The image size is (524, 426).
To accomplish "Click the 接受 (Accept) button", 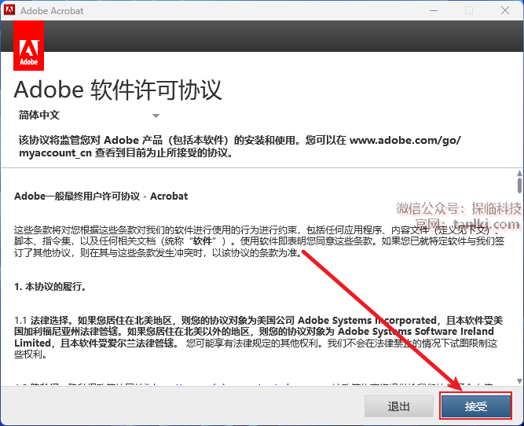I will [x=476, y=406].
